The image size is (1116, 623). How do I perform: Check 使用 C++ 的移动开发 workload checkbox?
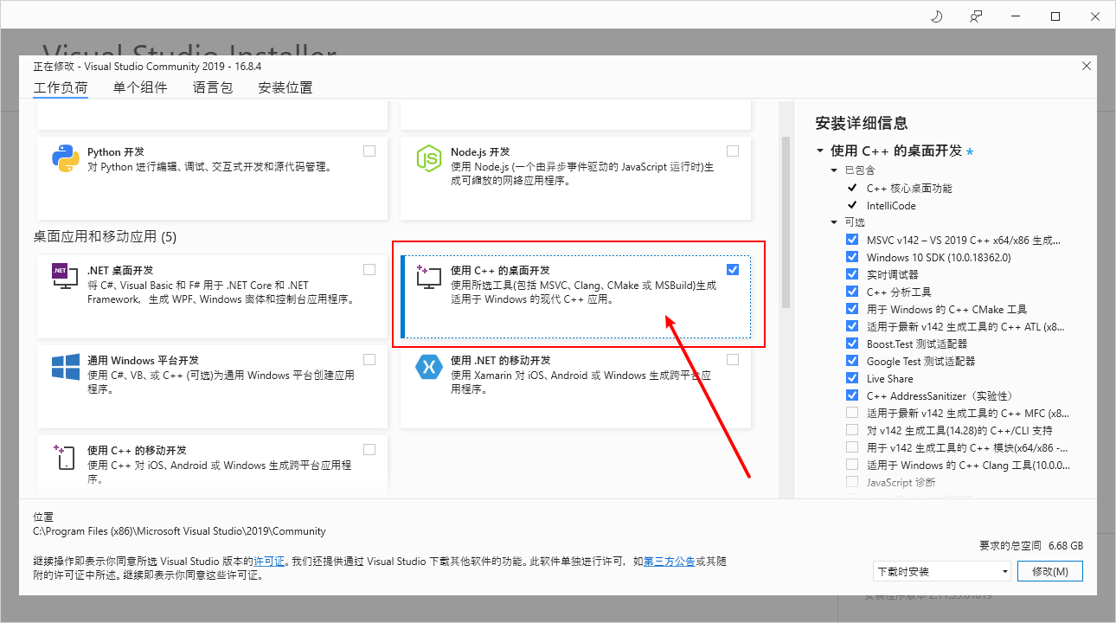369,449
